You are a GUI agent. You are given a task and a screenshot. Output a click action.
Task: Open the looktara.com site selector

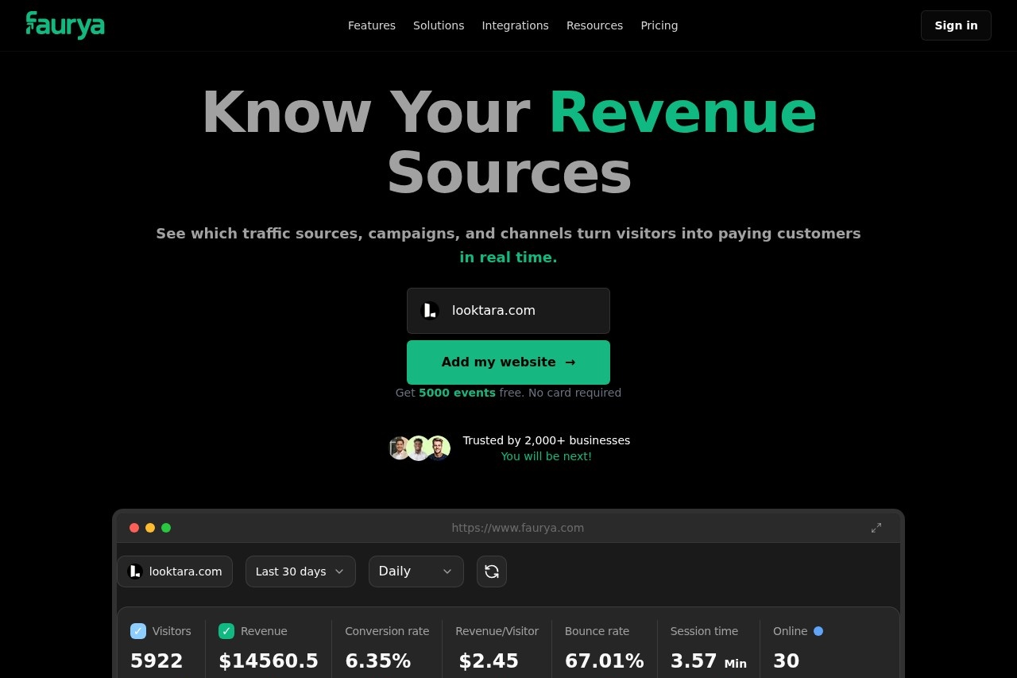[x=175, y=571]
